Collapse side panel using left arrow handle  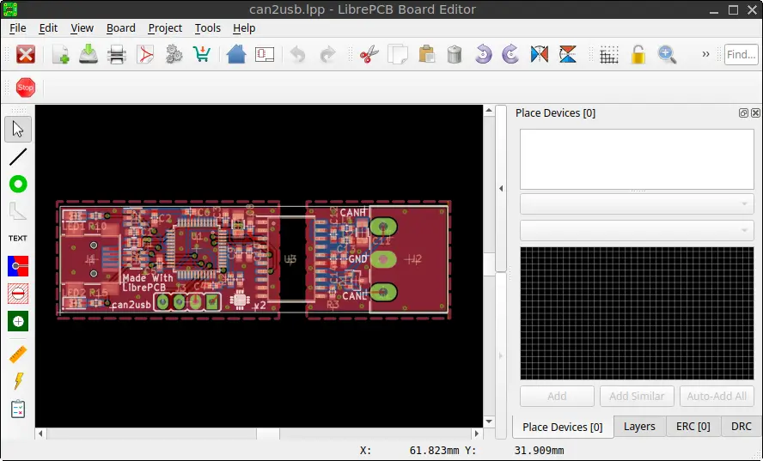pos(501,188)
